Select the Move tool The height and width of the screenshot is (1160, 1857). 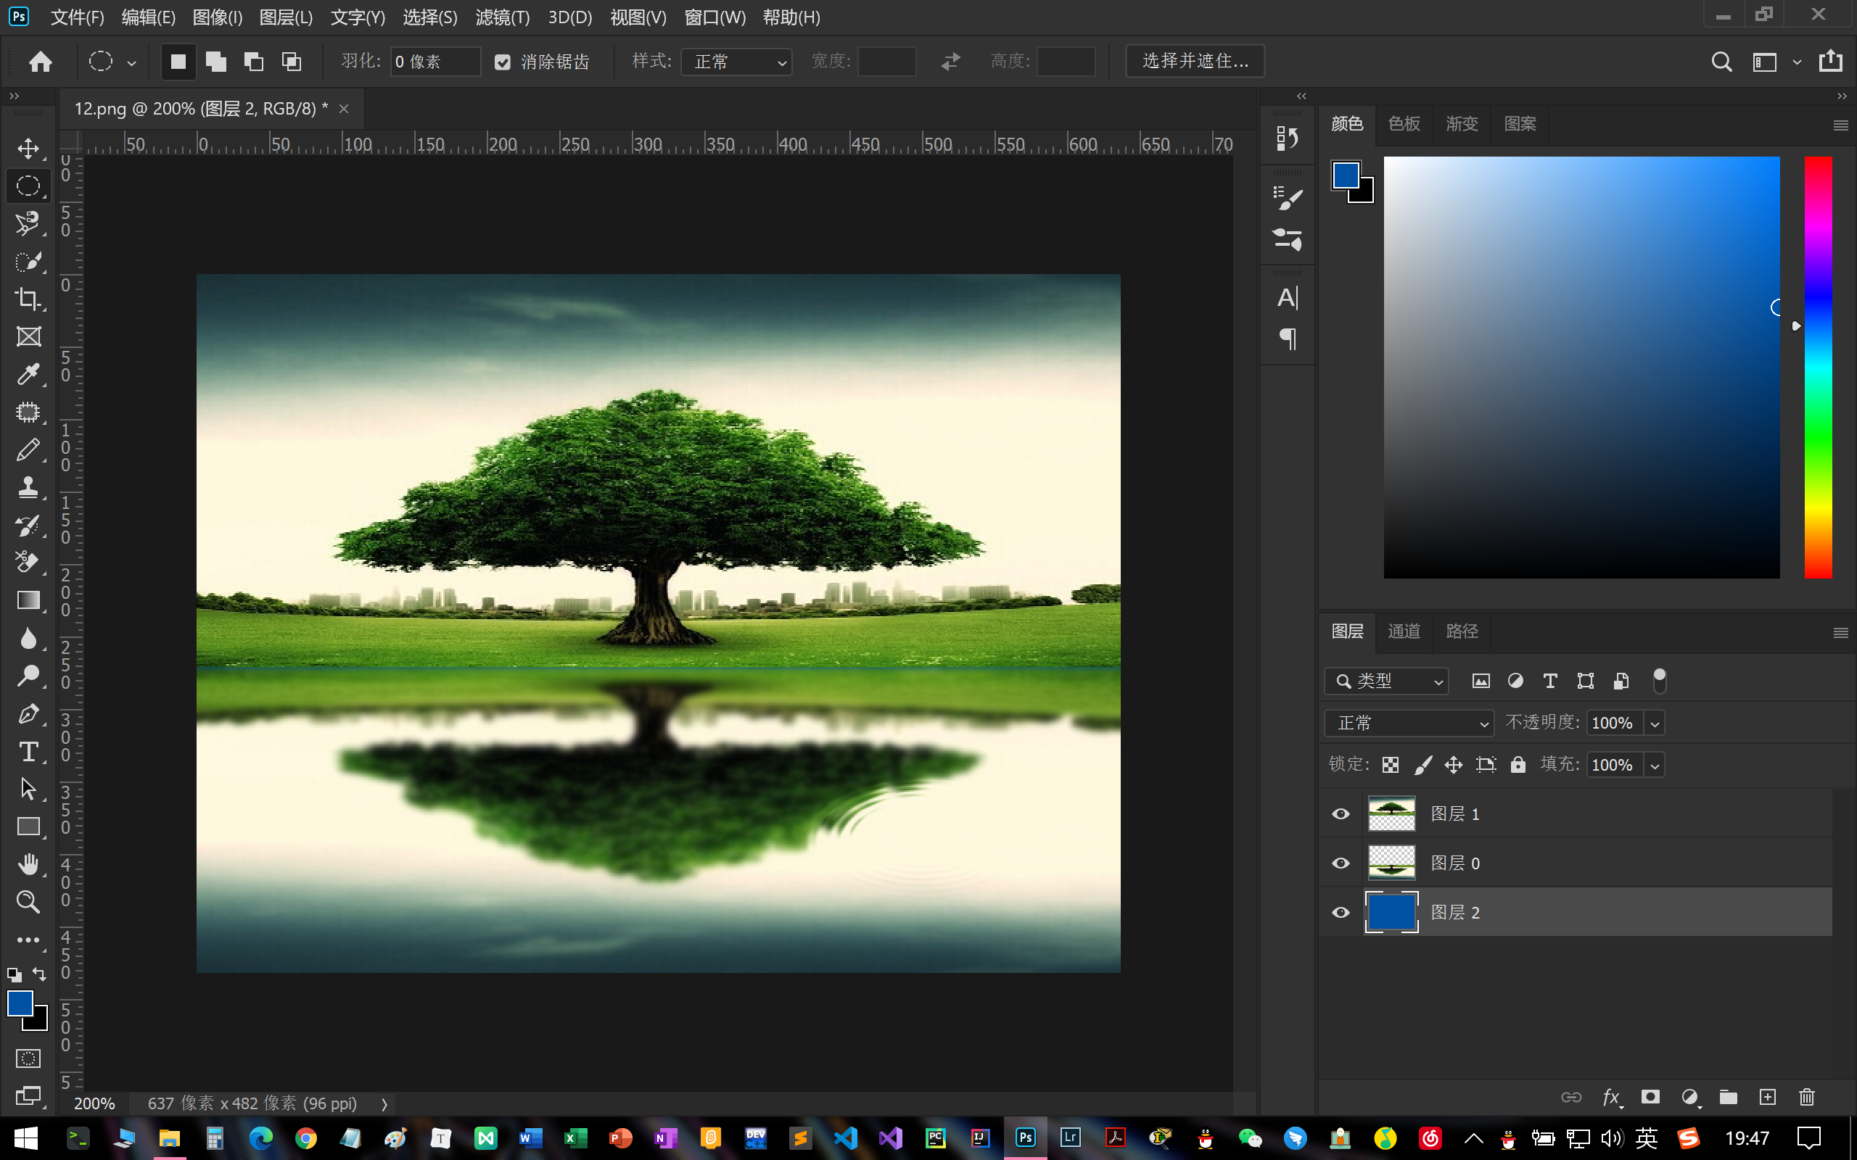coord(28,148)
